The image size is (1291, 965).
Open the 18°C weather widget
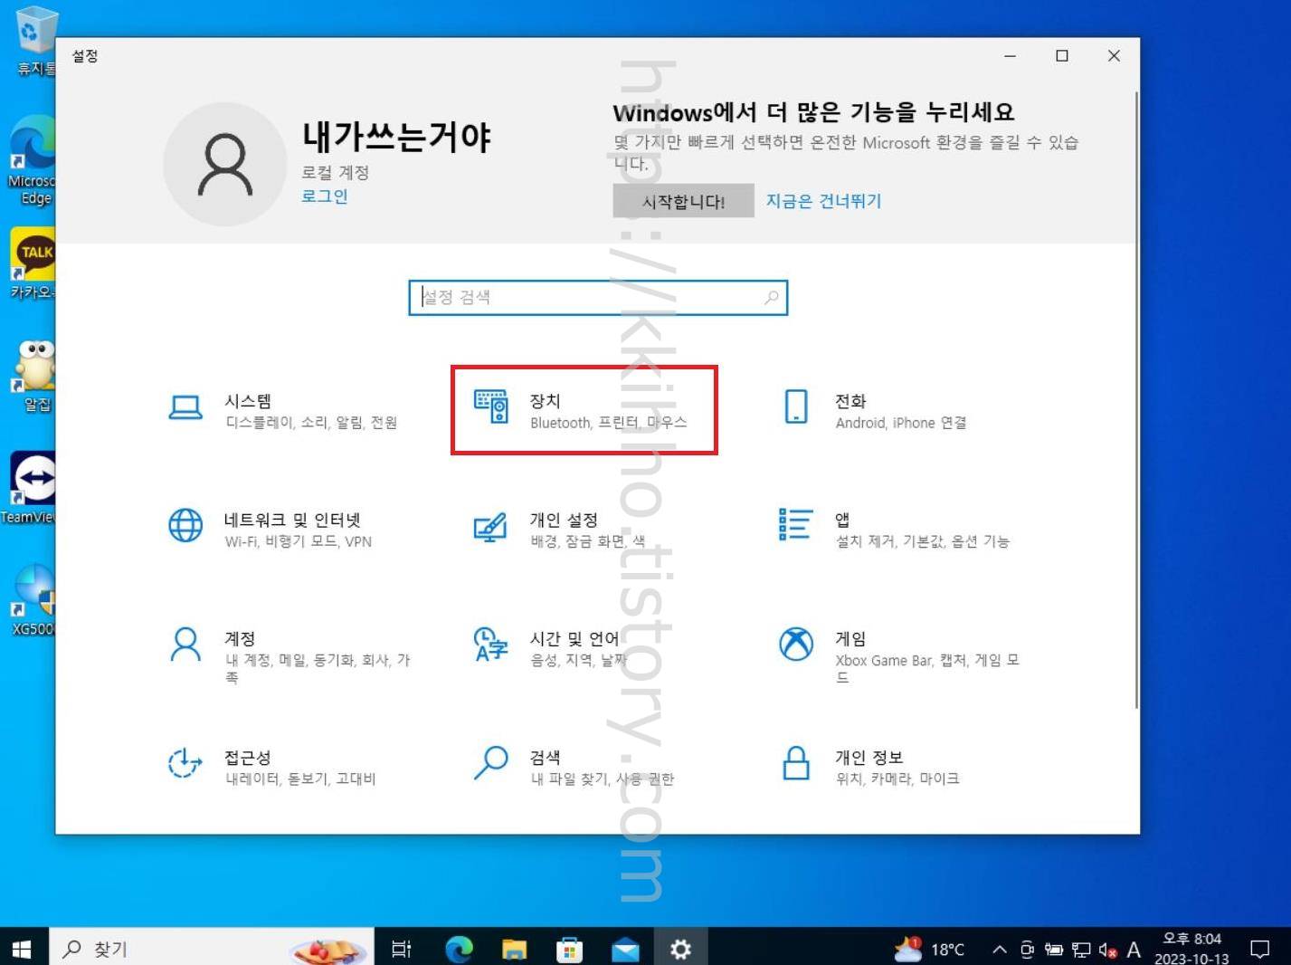tap(929, 949)
